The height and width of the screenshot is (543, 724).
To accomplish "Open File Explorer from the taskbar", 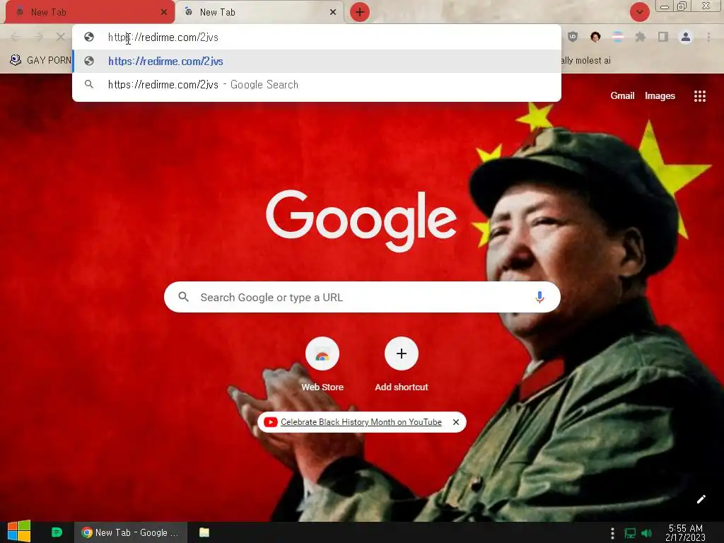I will 204,532.
